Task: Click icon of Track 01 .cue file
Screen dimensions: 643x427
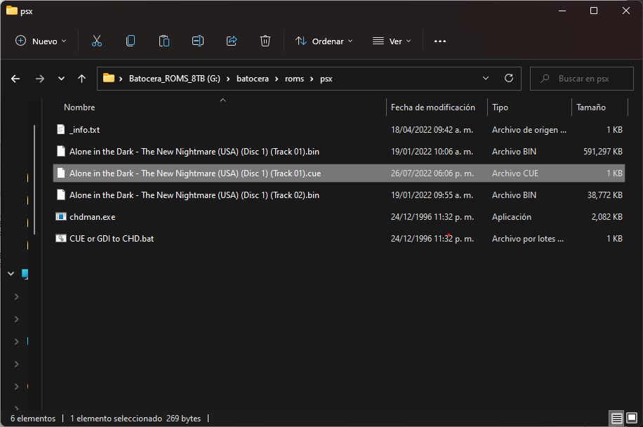Action: [x=60, y=173]
